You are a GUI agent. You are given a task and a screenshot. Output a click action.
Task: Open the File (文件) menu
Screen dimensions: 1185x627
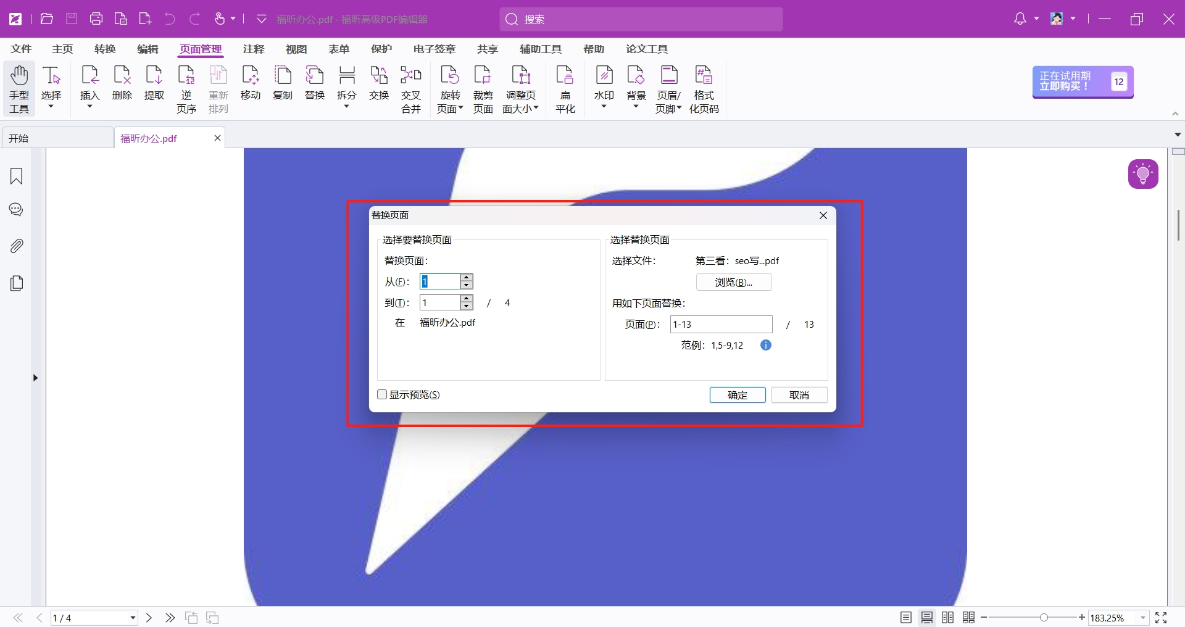point(21,49)
